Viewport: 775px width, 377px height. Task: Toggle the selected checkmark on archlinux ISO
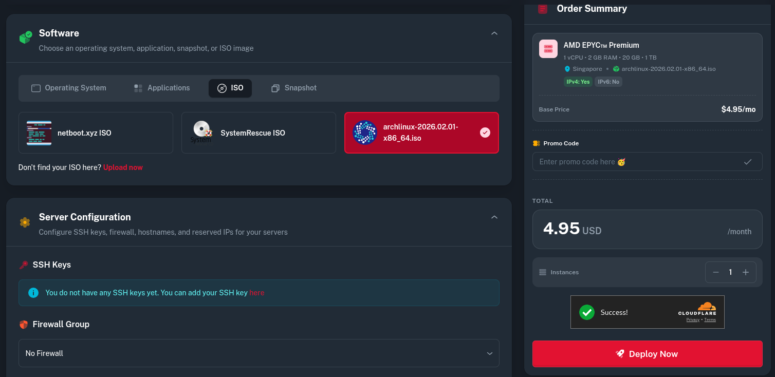(x=485, y=133)
